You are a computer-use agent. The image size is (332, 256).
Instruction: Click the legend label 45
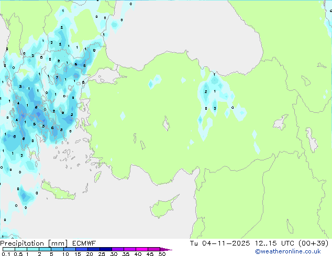[150, 254]
